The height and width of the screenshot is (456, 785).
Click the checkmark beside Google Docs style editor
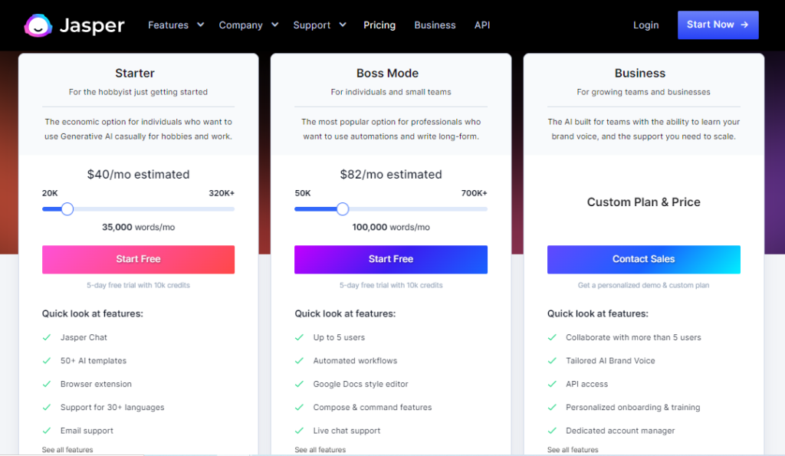pyautogui.click(x=300, y=384)
